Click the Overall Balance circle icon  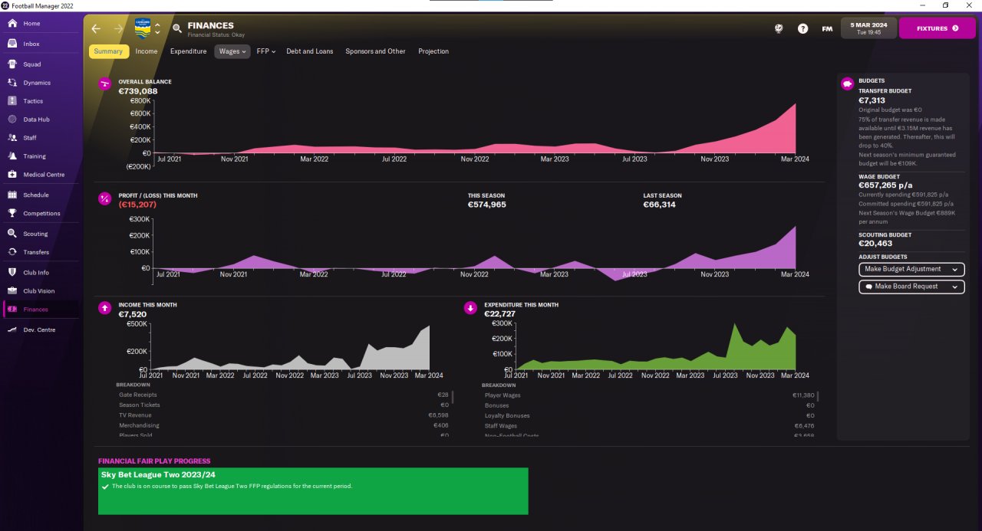click(x=105, y=84)
